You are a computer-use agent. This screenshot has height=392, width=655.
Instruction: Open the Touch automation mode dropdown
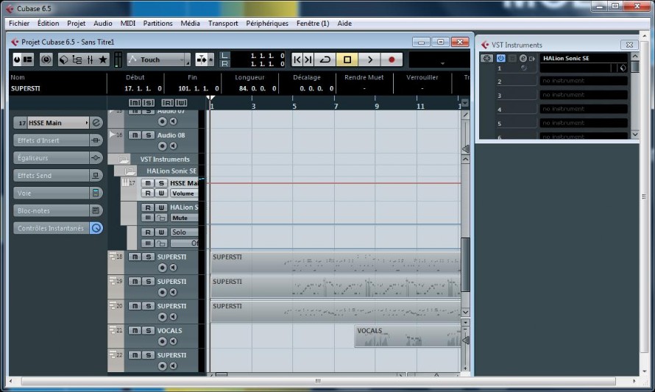pos(159,60)
